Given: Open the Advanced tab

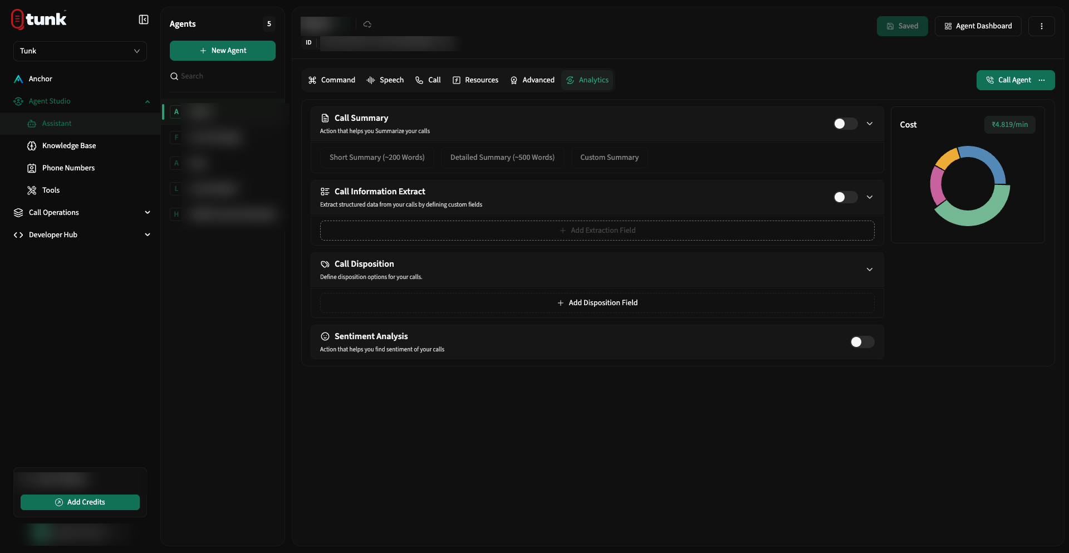Looking at the screenshot, I should (533, 80).
